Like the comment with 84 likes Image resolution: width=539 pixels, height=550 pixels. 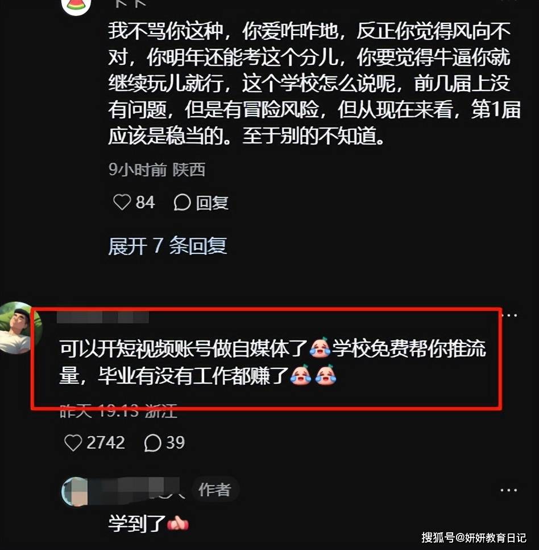coord(122,202)
